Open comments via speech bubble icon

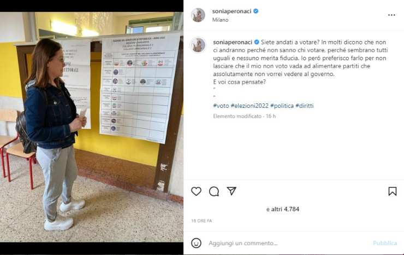click(214, 192)
